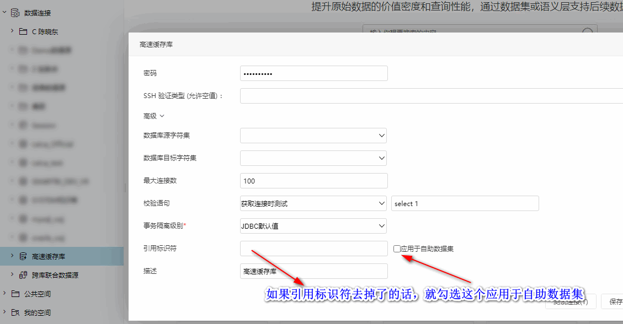Click the 保存 button
623x324 pixels.
[x=614, y=302]
